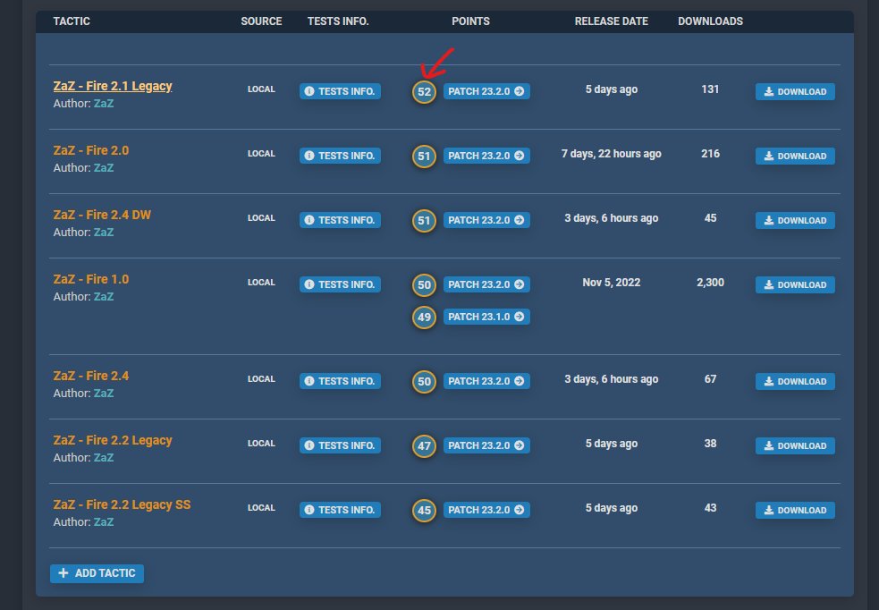Download the ZaZ - Fire 2.2 Legacy SS tactic
The image size is (879, 610).
tap(795, 511)
